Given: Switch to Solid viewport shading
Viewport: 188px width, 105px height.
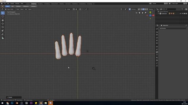Looking at the screenshot, I should pos(143,9).
